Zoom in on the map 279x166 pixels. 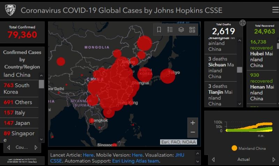193,123
